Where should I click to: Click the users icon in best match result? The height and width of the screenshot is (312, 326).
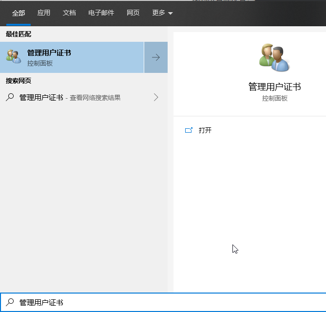[14, 56]
